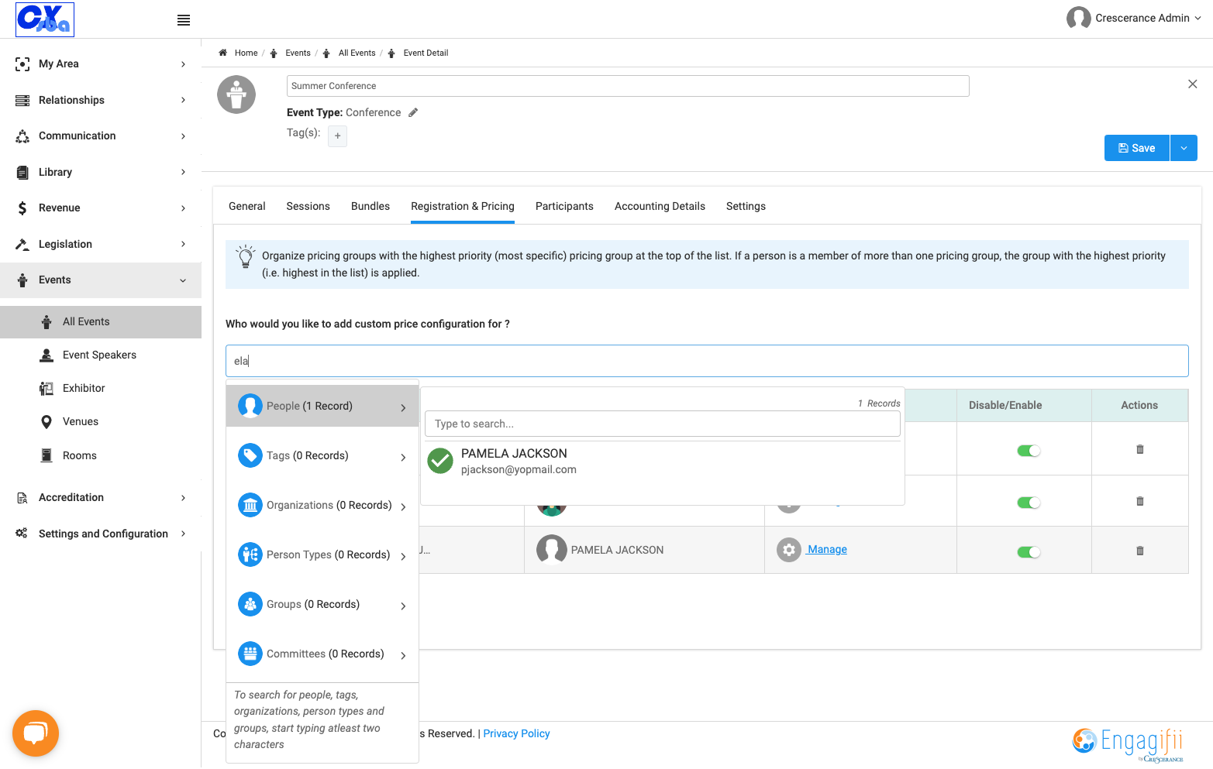Click the Accreditation icon
Image resolution: width=1213 pixels, height=769 pixels.
[22, 497]
